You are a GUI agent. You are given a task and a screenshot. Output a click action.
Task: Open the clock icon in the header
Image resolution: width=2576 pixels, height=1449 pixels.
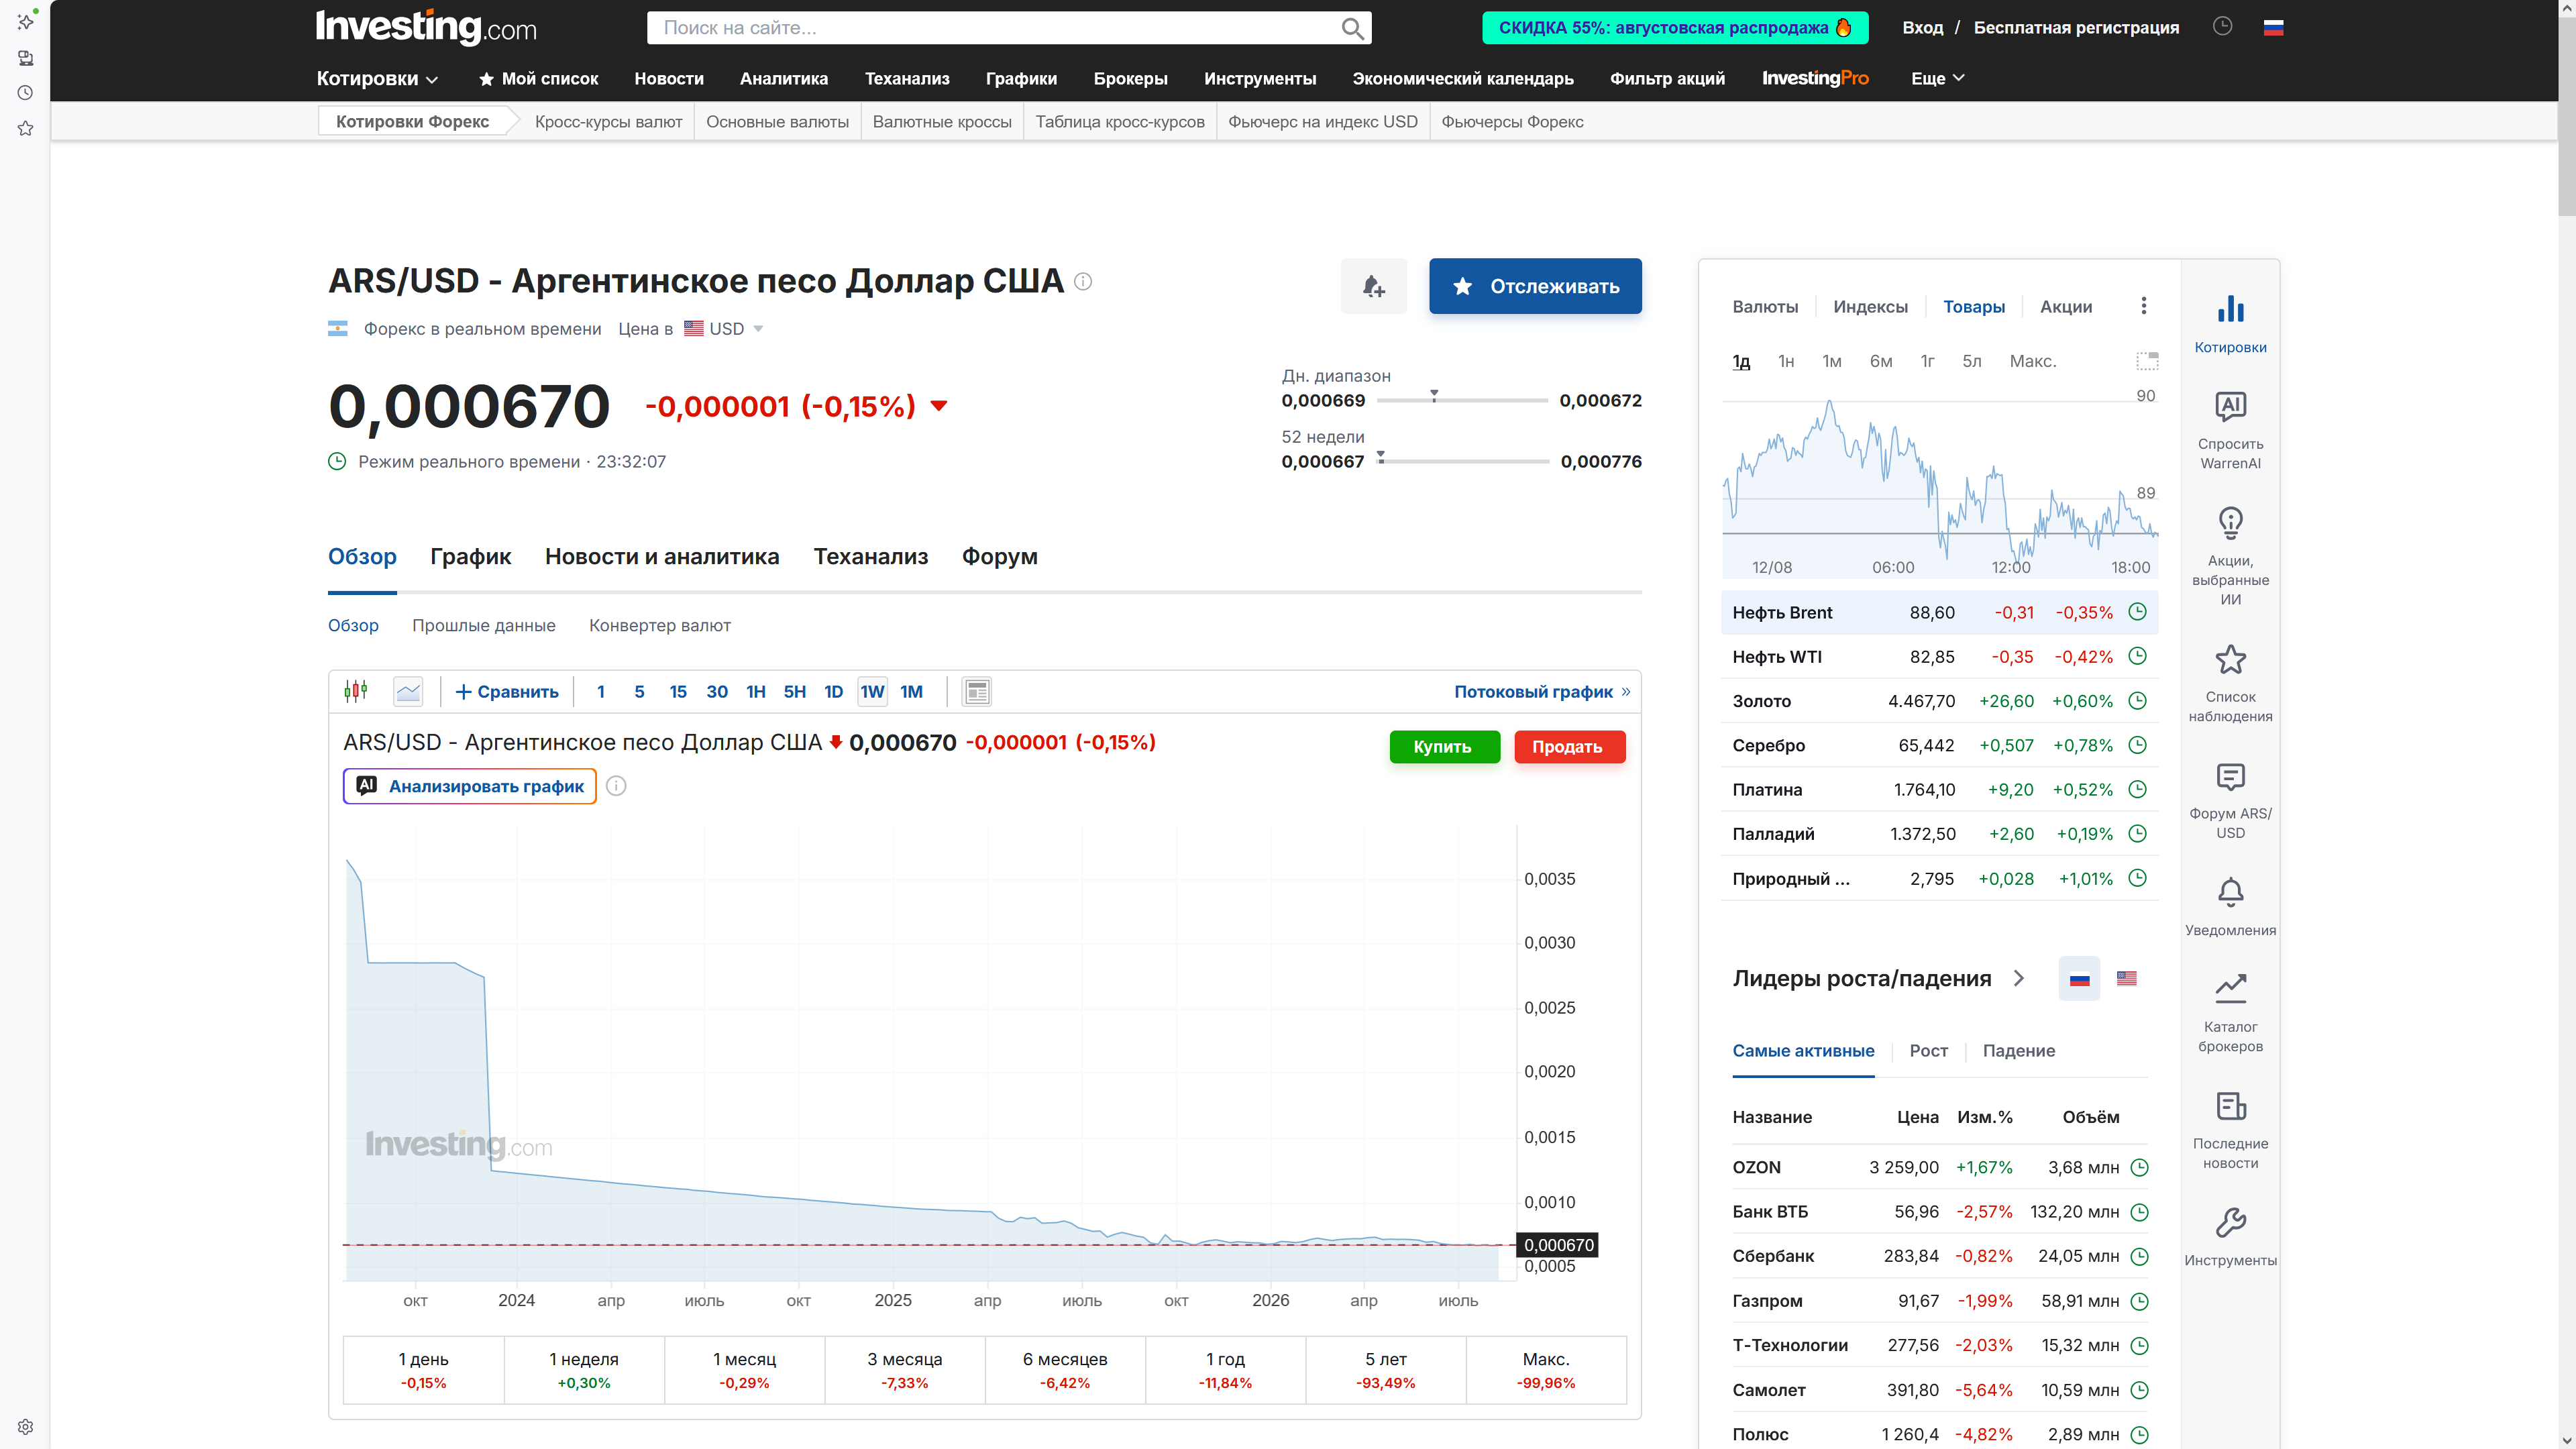[2222, 27]
